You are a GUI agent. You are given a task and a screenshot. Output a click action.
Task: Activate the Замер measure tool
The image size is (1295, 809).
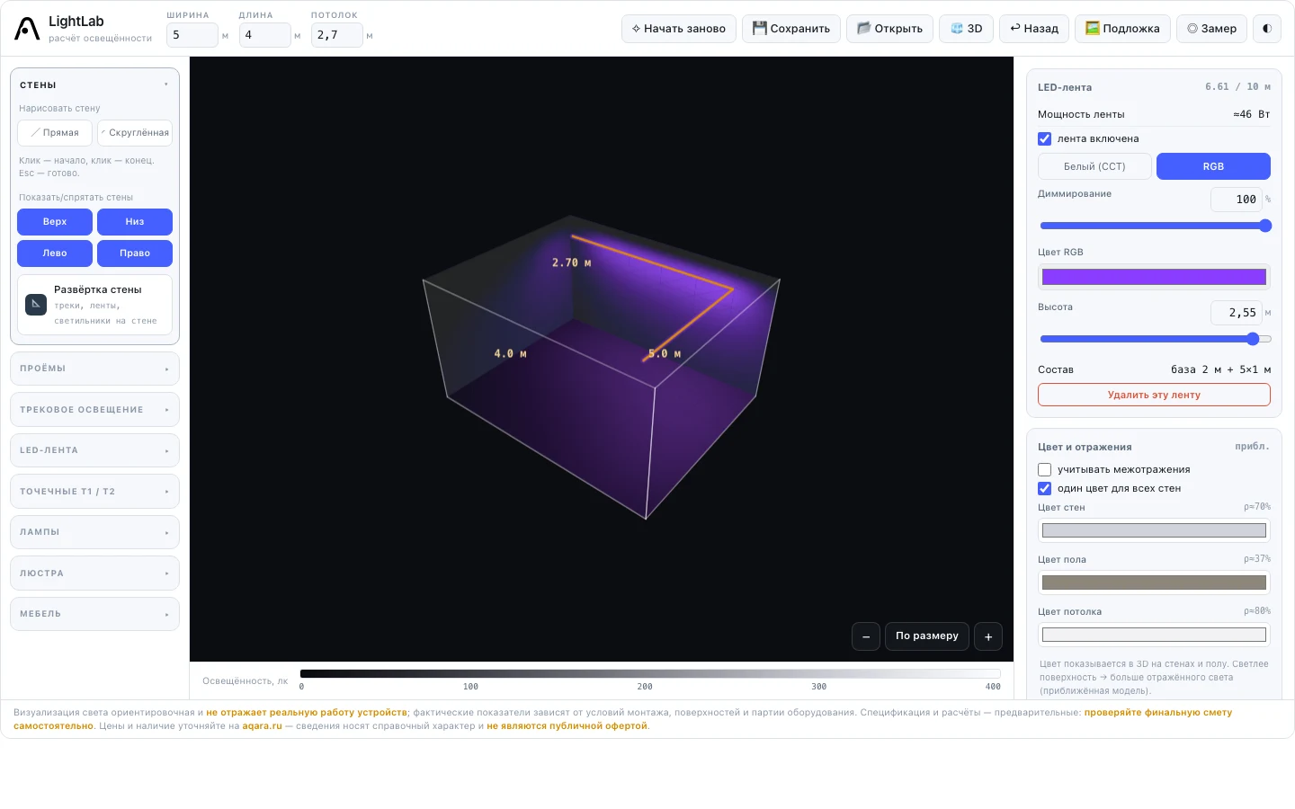1211,29
